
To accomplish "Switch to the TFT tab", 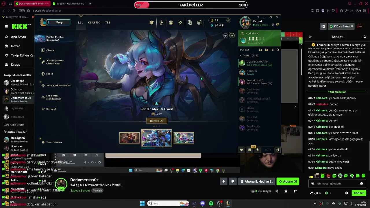I will (x=108, y=23).
